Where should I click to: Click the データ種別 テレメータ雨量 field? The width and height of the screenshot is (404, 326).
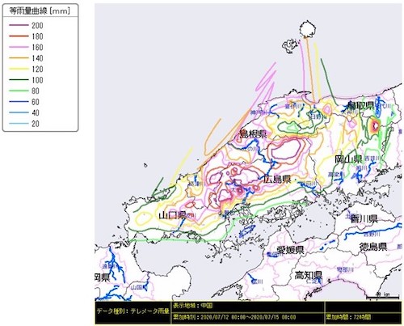pyautogui.click(x=133, y=311)
